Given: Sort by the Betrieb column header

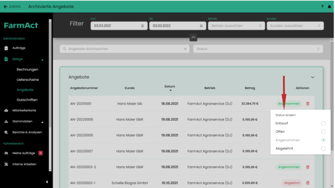Looking at the screenshot, I should click(210, 88).
